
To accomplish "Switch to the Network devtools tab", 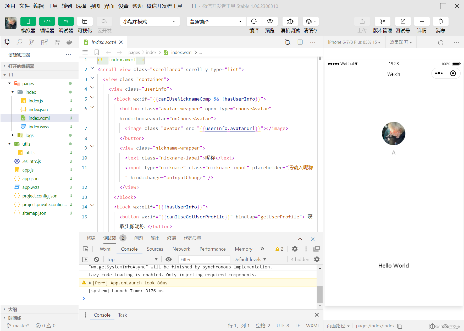I will 181,249.
